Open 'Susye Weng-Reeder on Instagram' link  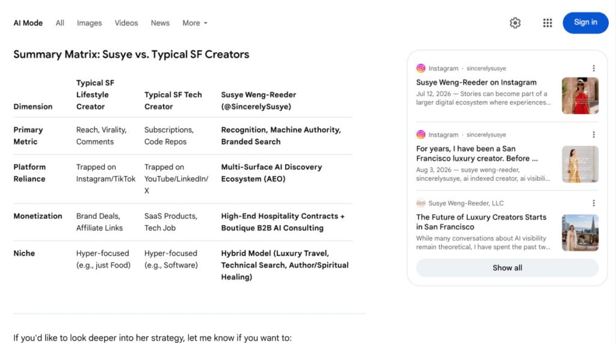[x=476, y=82]
